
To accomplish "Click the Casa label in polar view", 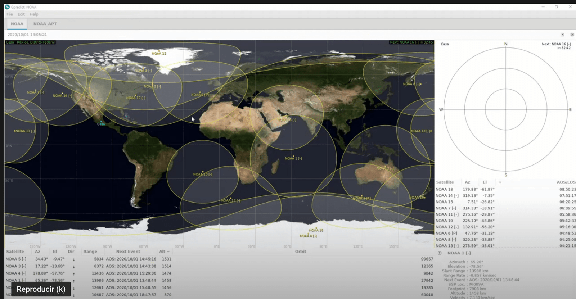I will (445, 44).
